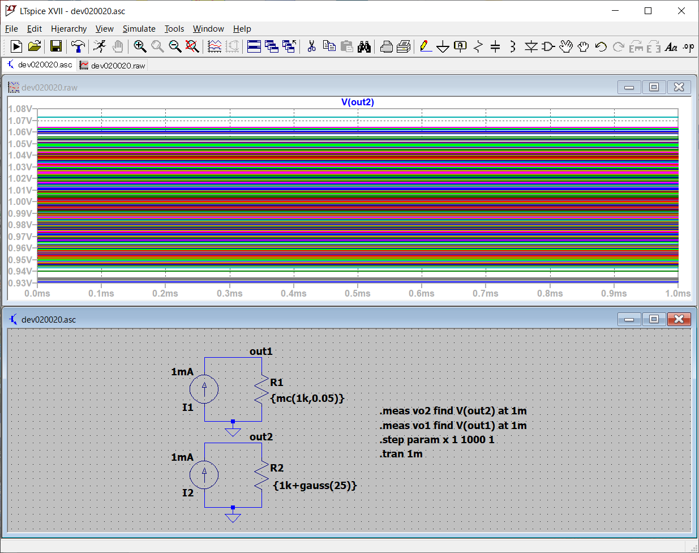Open the Hierarchy menu
The width and height of the screenshot is (699, 553).
68,29
